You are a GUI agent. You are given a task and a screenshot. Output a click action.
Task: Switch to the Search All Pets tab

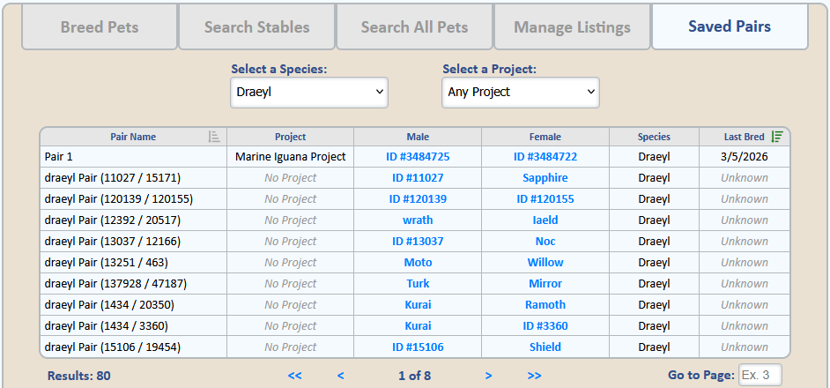pos(414,27)
